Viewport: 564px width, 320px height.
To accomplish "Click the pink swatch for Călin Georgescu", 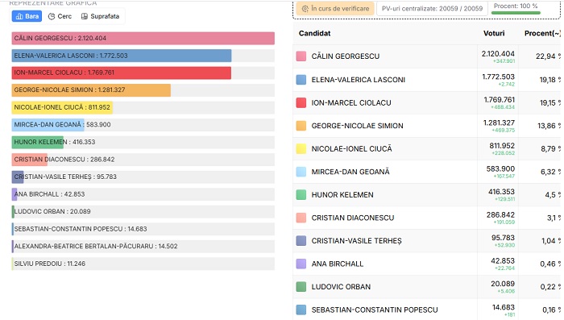I will pos(301,56).
